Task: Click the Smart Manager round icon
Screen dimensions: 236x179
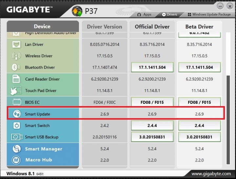Action: (x=17, y=149)
